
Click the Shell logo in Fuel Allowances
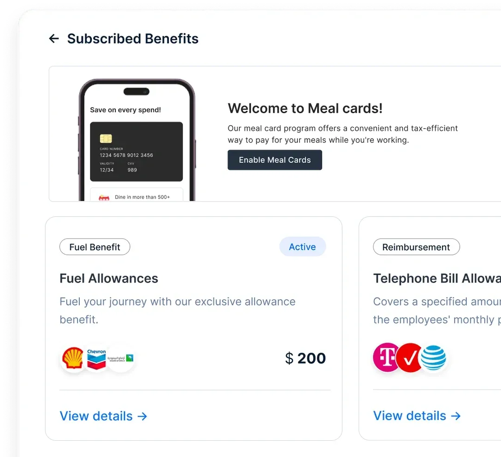point(72,358)
